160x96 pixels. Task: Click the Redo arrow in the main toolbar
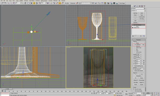pos(5,3)
